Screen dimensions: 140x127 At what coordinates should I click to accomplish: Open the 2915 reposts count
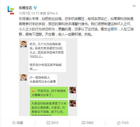tap(55, 123)
